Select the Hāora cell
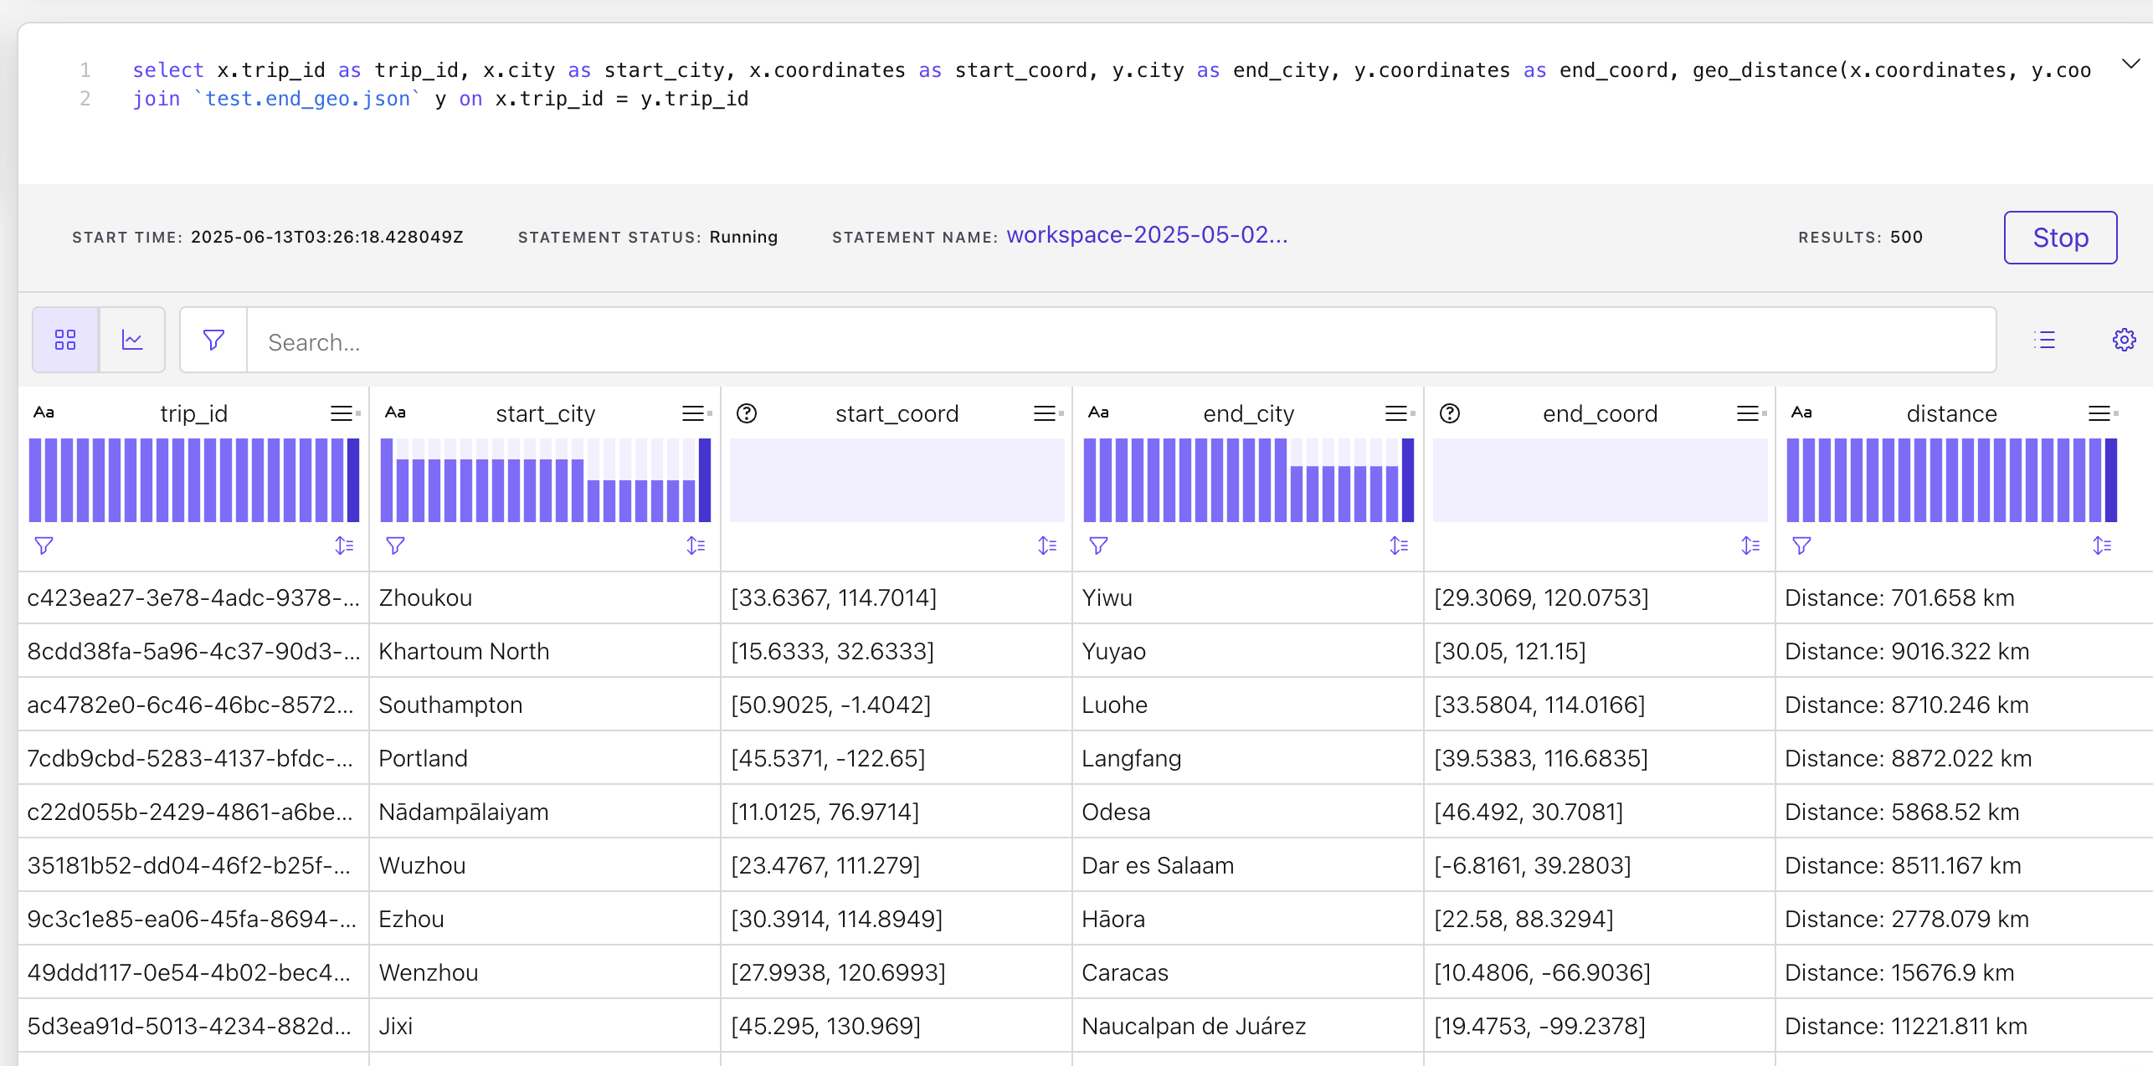 coord(1248,920)
